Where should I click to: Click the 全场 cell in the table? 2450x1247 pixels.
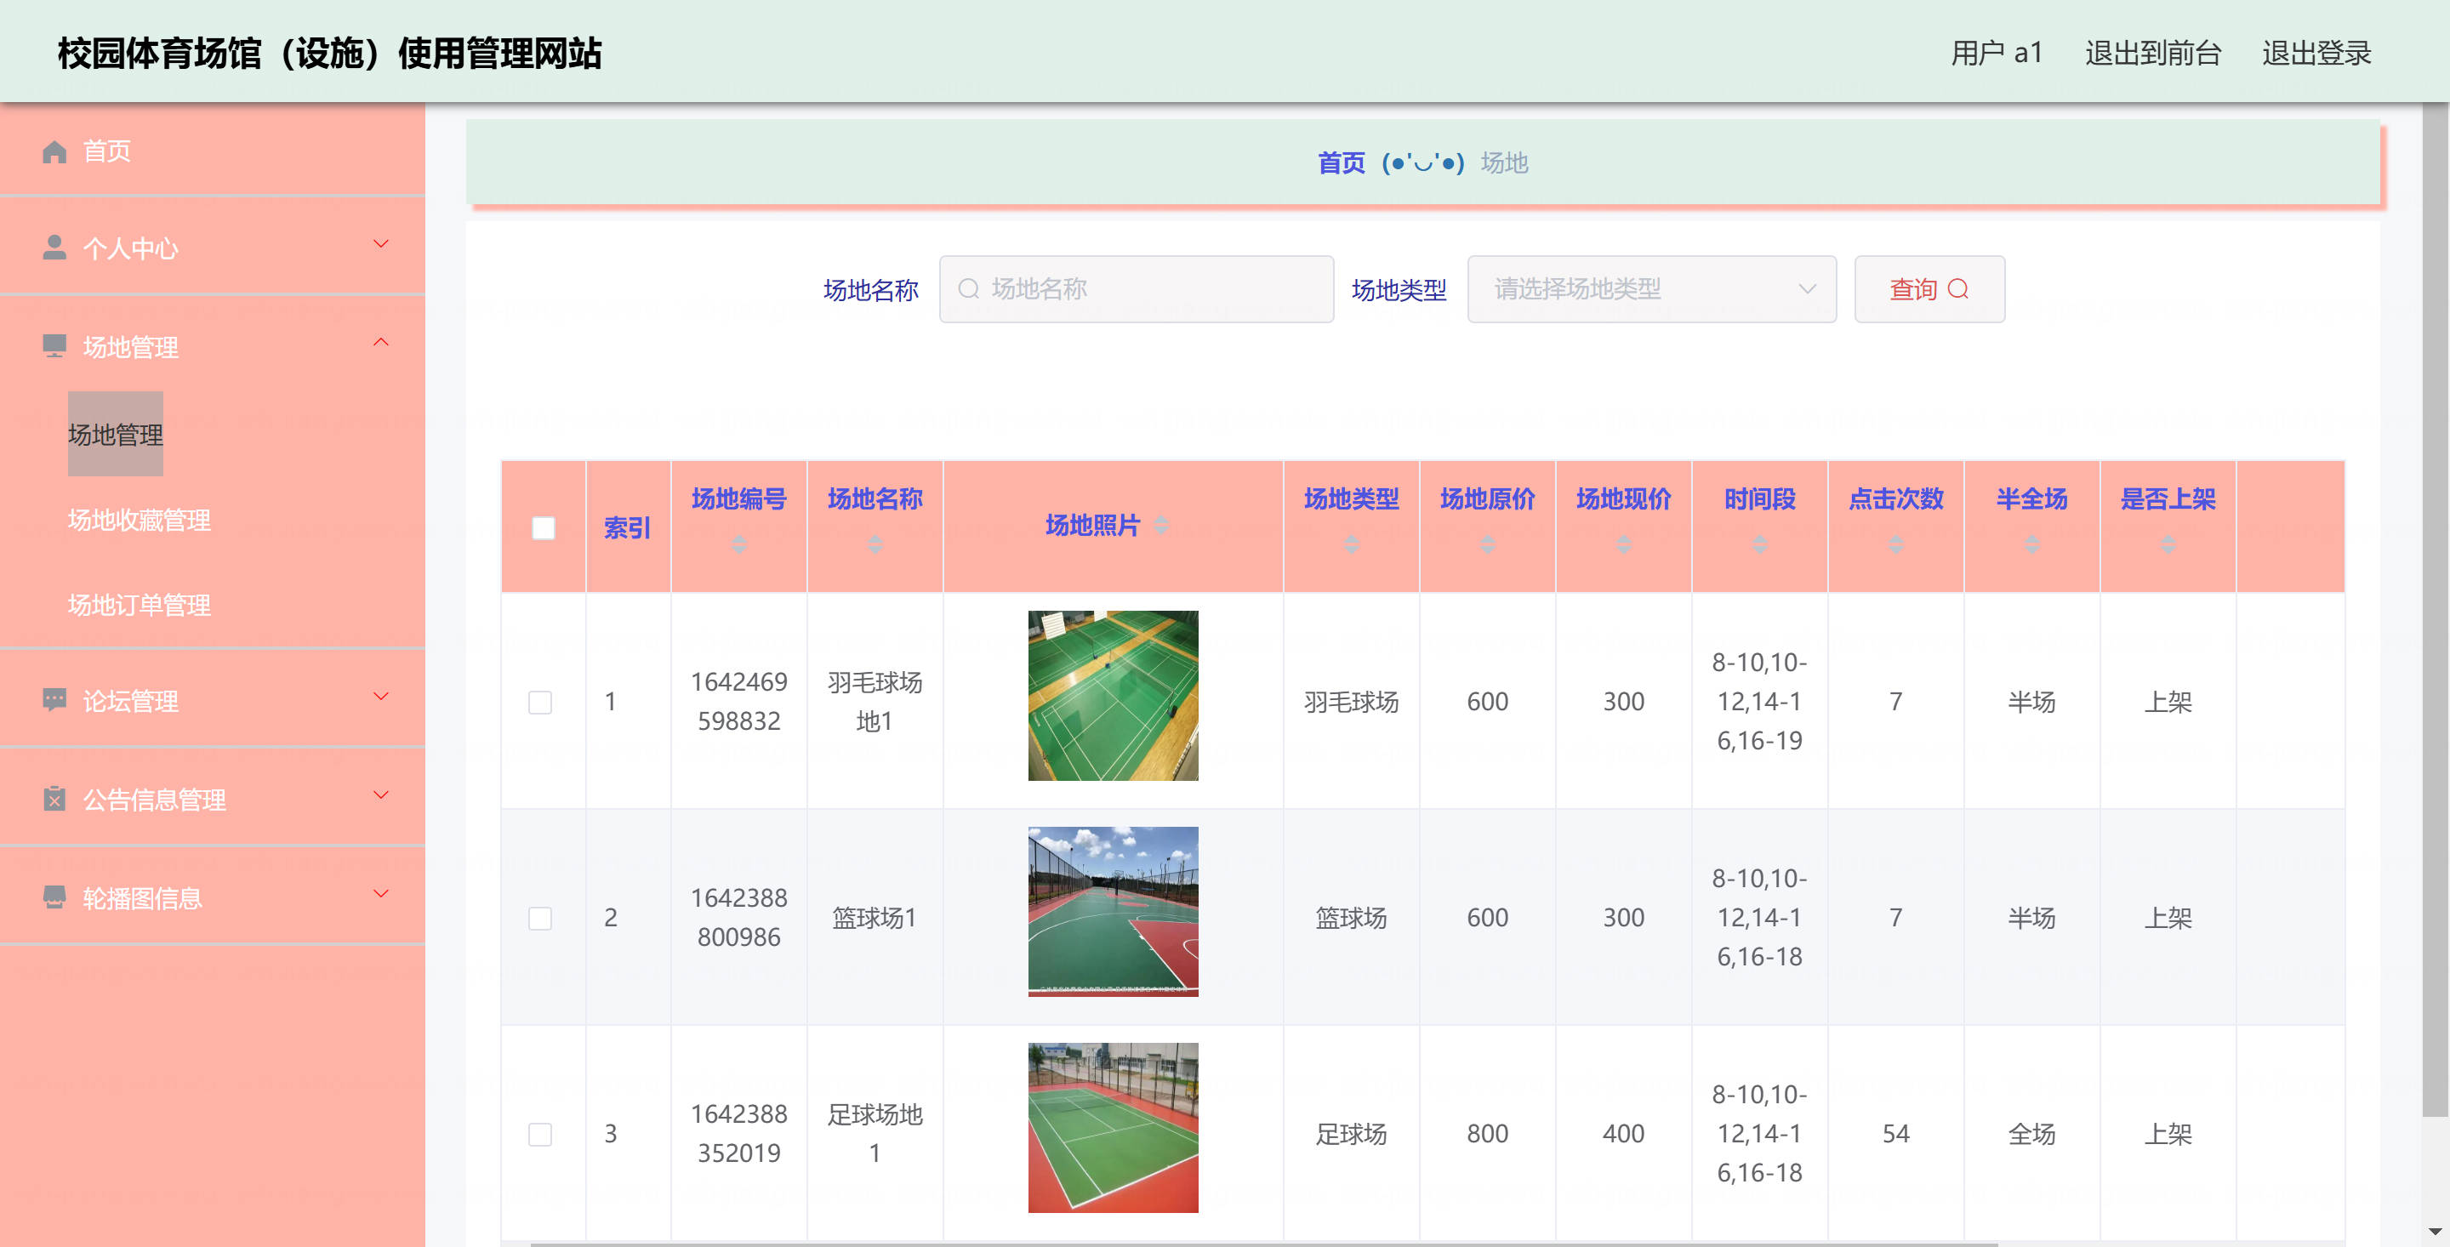pyautogui.click(x=2031, y=1134)
